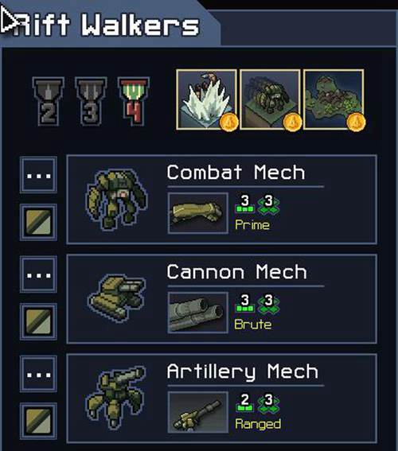Click the Artillery Mech artillery weapon icon

pos(198,412)
